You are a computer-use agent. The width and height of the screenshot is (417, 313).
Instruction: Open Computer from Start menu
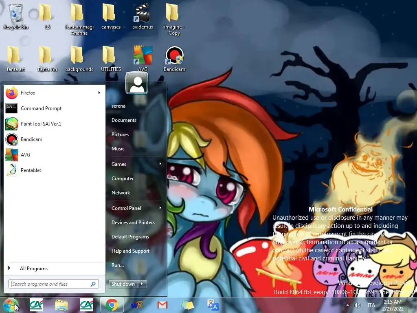point(122,179)
